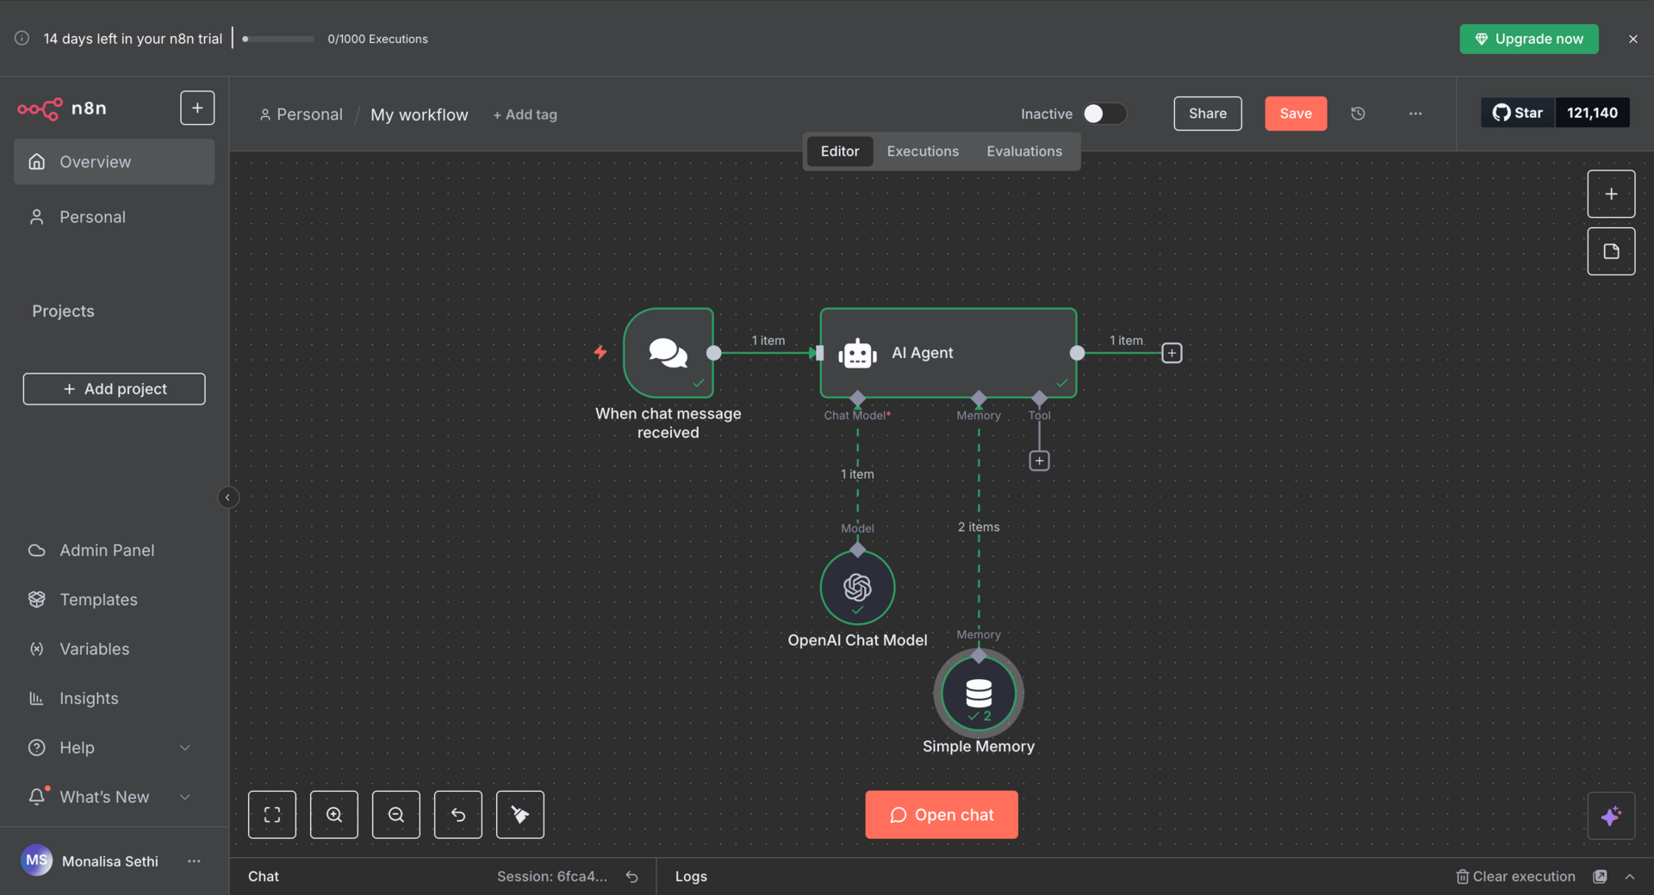Switch to the Evaluations tab

click(1023, 151)
